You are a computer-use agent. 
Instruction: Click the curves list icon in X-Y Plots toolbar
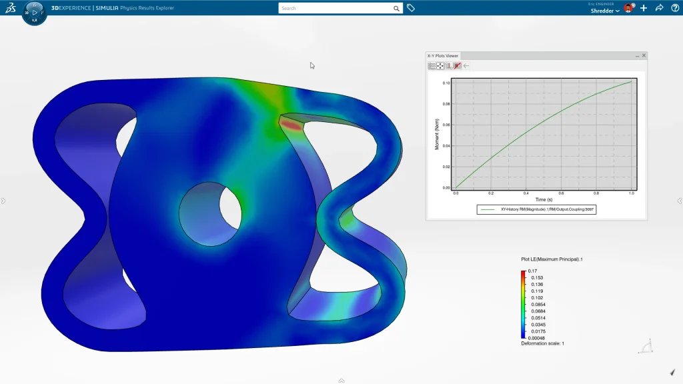click(x=432, y=65)
